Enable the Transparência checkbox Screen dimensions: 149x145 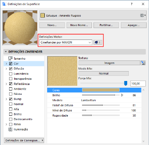(x=11, y=79)
